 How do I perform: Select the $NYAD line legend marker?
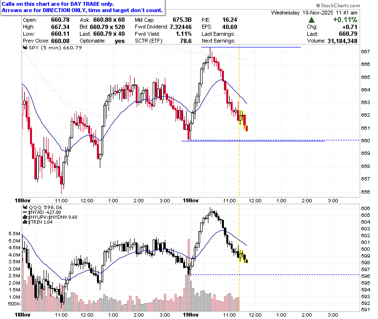25,213
